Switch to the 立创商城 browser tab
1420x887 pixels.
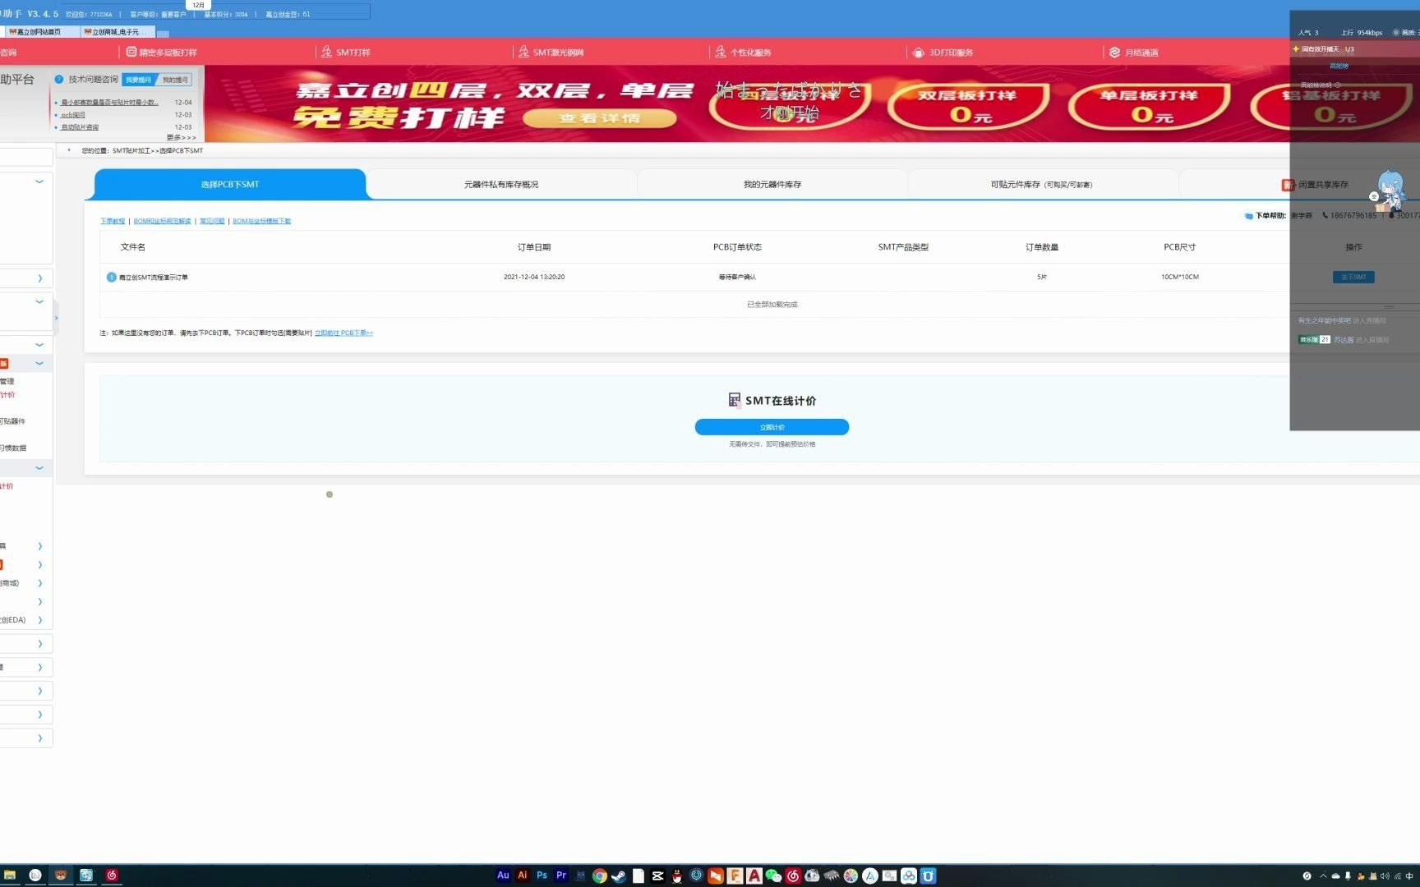pos(118,32)
